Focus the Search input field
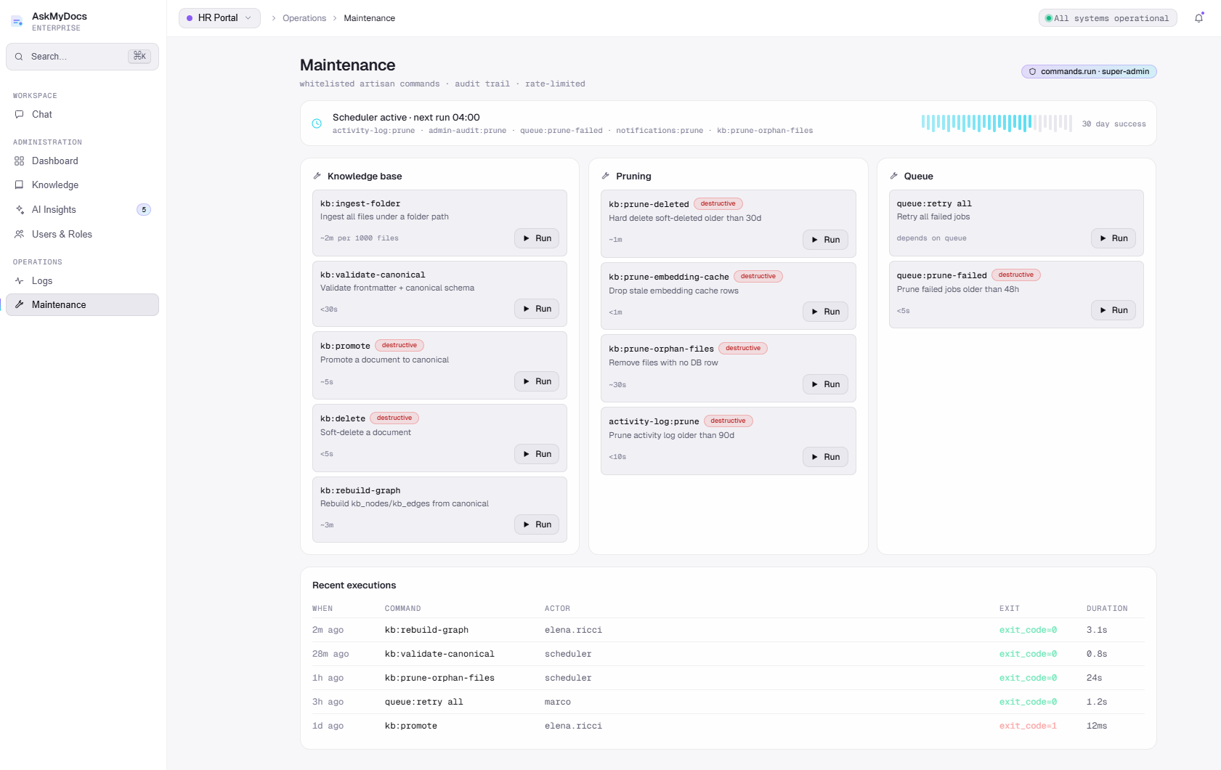Viewport: 1221px width, 770px height. [x=82, y=57]
